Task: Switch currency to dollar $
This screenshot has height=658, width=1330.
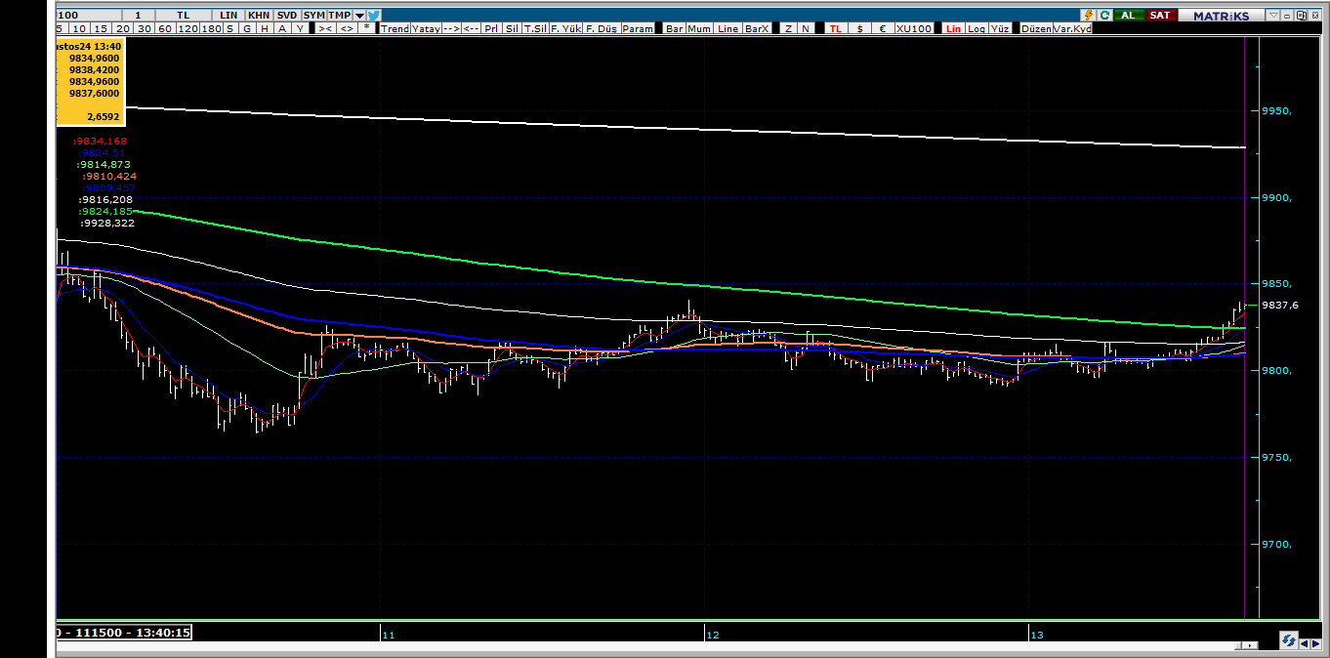Action: (860, 28)
